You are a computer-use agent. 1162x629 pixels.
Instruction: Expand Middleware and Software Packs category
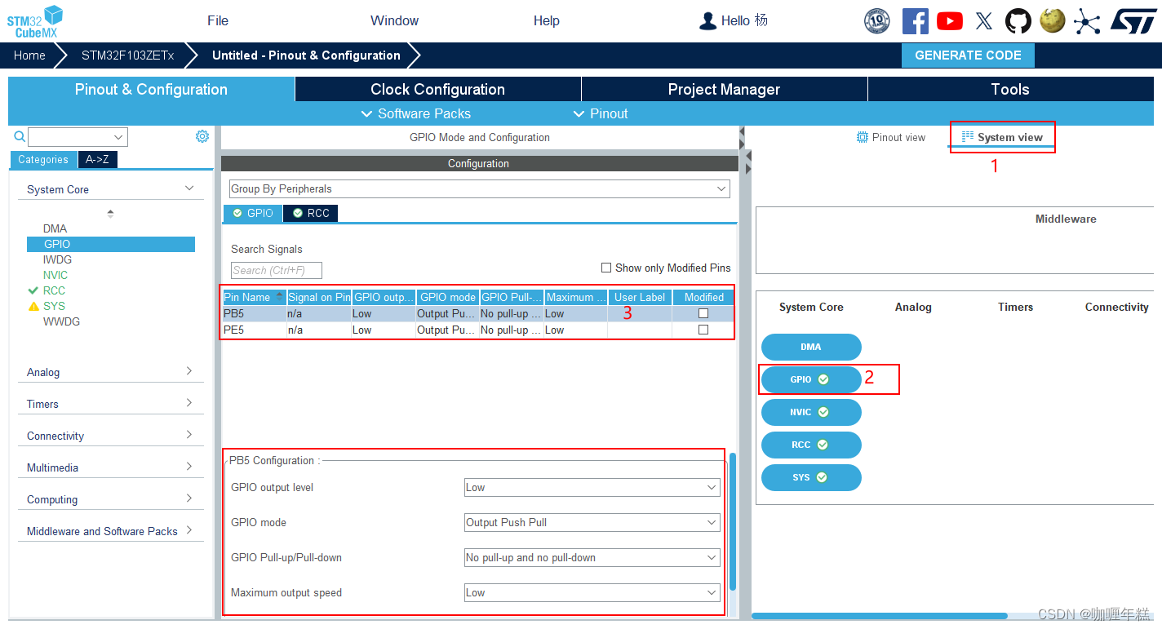coord(110,531)
